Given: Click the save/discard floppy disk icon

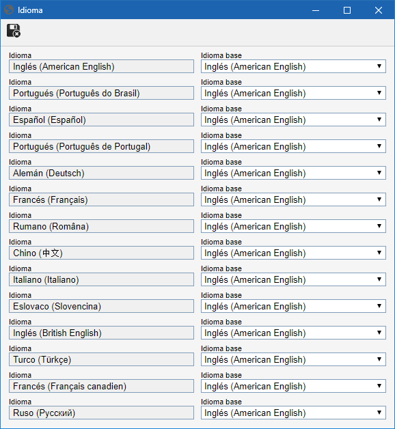Looking at the screenshot, I should point(14,31).
